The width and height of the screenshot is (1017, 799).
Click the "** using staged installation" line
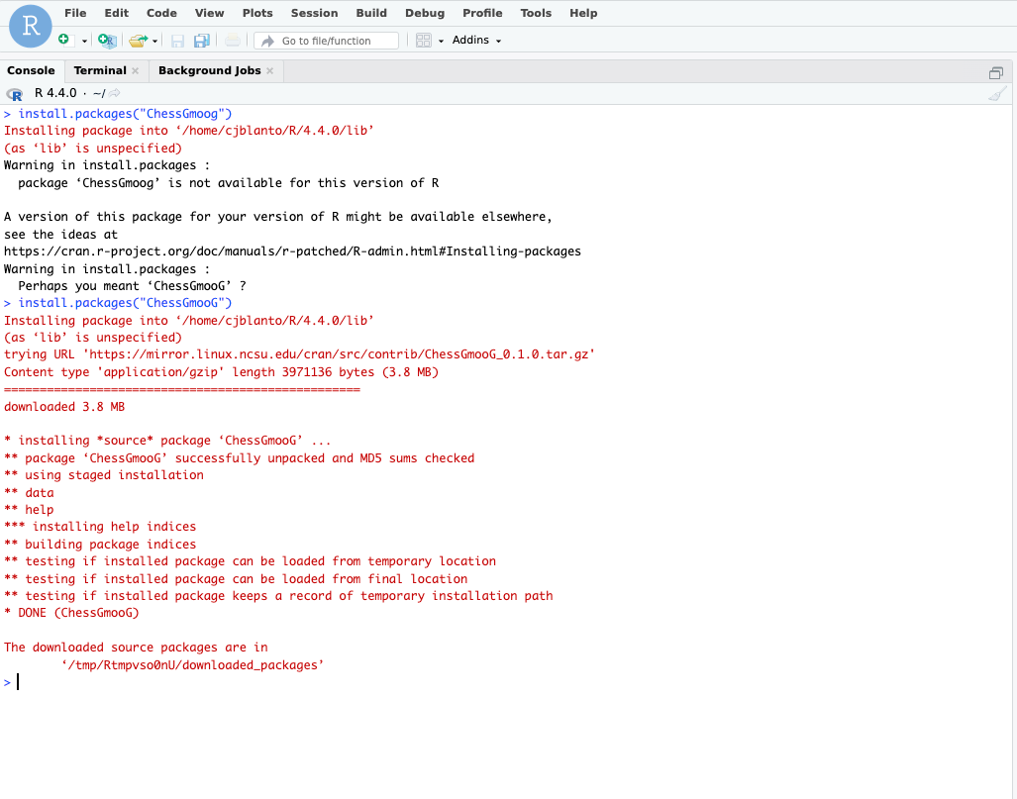coord(104,475)
